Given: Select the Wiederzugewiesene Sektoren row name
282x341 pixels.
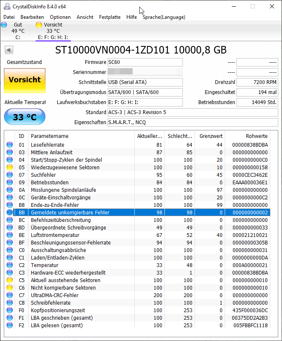Looking at the screenshot, I should click(x=65, y=167).
